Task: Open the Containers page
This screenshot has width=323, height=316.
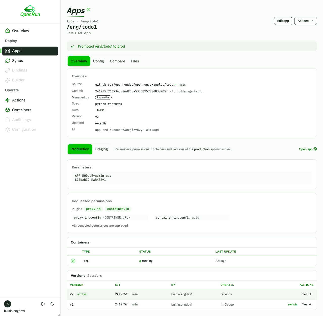Action: coord(30,110)
